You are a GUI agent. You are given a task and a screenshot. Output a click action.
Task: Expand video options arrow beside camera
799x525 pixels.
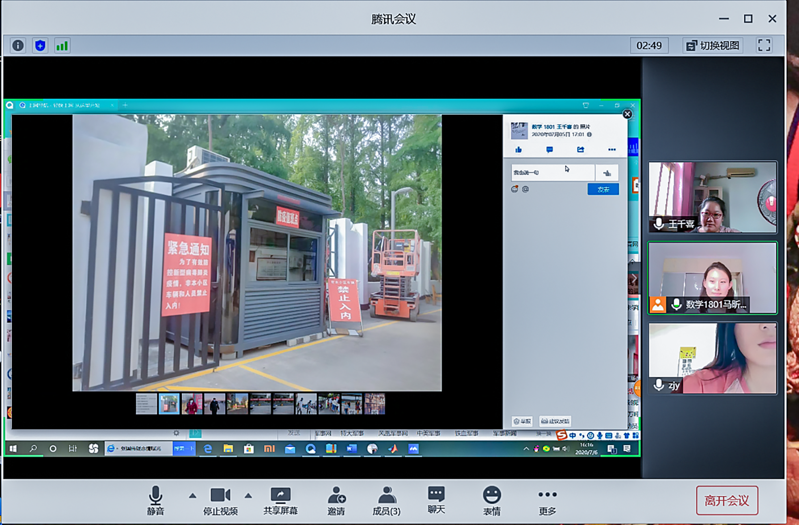(x=248, y=495)
